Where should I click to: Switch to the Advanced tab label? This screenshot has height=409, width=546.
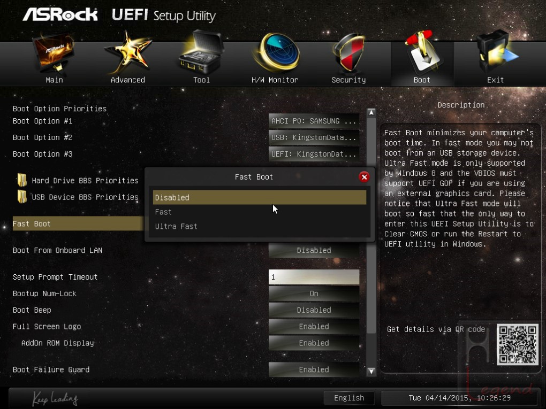(128, 80)
